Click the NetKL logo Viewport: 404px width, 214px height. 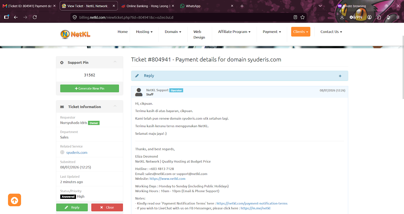tap(75, 34)
